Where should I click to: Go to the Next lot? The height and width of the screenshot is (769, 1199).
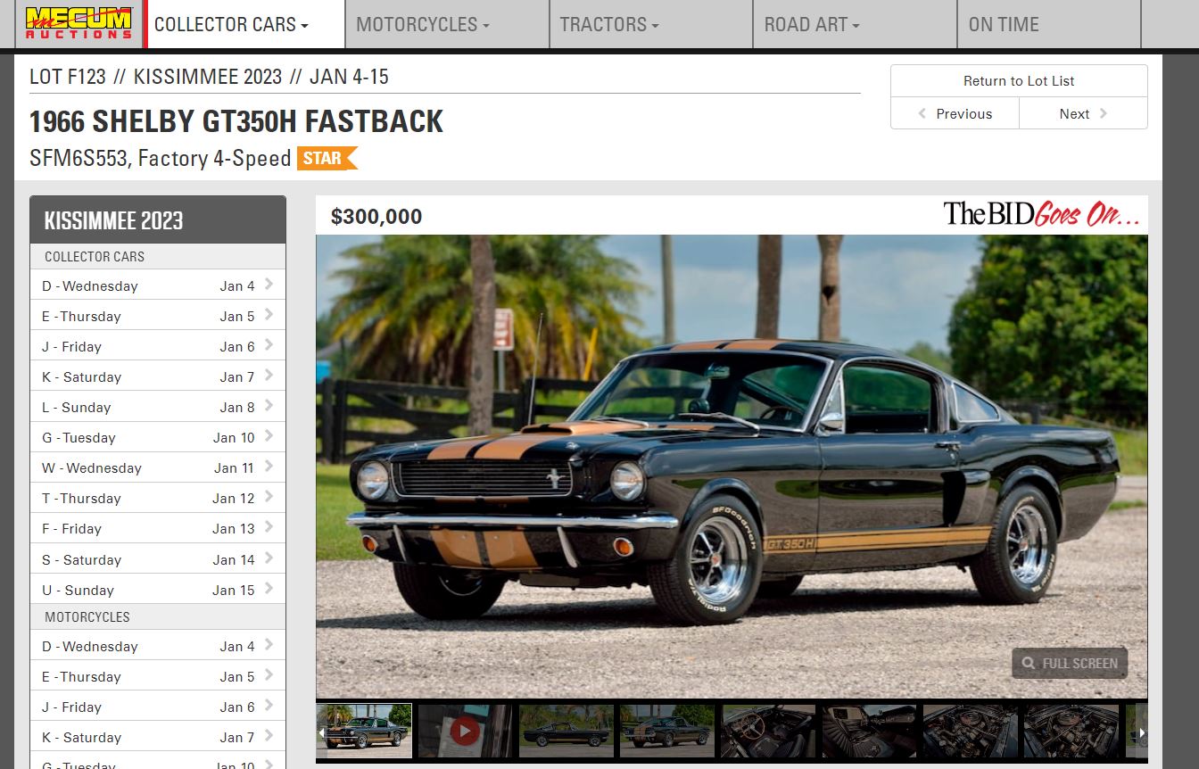click(x=1083, y=113)
